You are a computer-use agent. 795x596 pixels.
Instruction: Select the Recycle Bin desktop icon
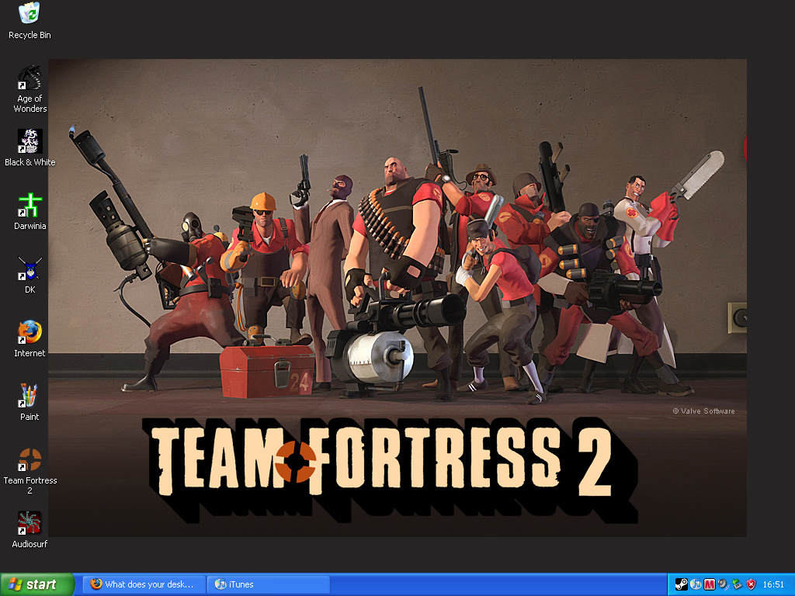[30, 14]
